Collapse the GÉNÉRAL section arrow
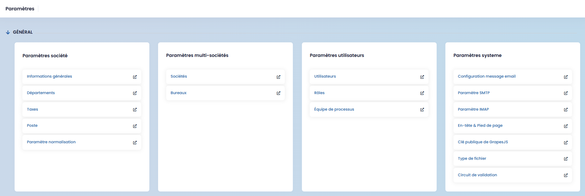 pos(8,32)
